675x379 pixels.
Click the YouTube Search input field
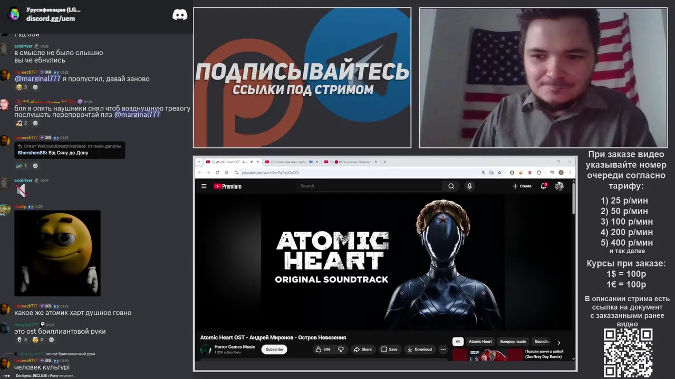(369, 186)
